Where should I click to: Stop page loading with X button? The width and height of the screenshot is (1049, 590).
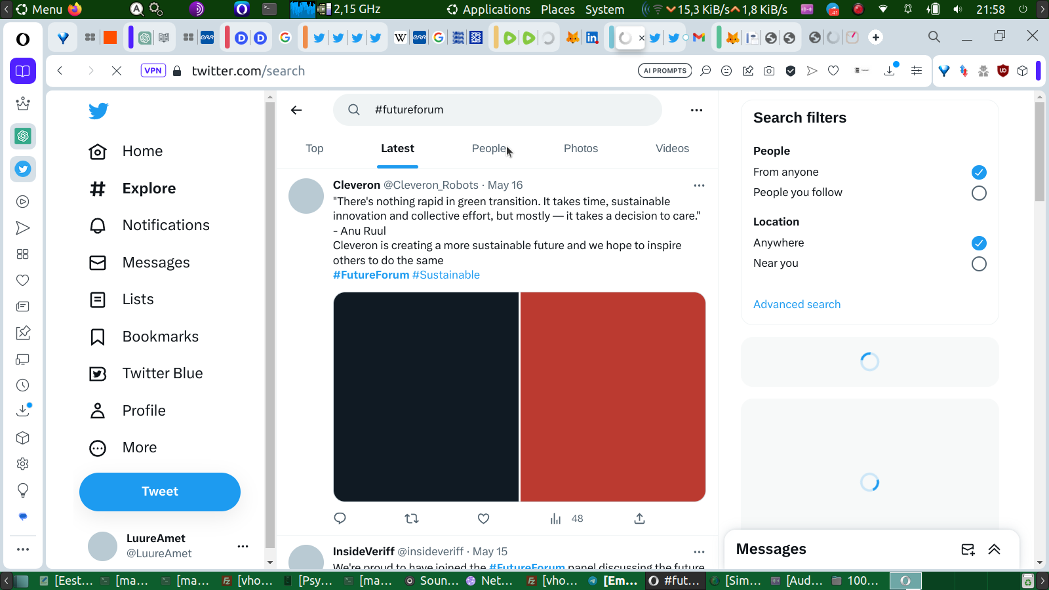coord(117,71)
